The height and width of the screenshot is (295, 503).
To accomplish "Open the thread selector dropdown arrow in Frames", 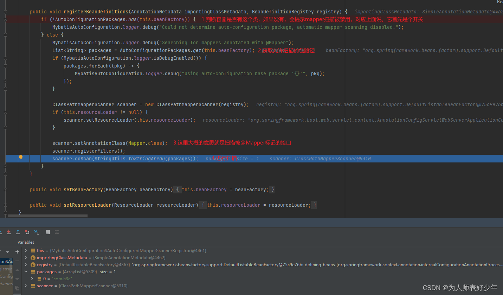I will pos(7,252).
